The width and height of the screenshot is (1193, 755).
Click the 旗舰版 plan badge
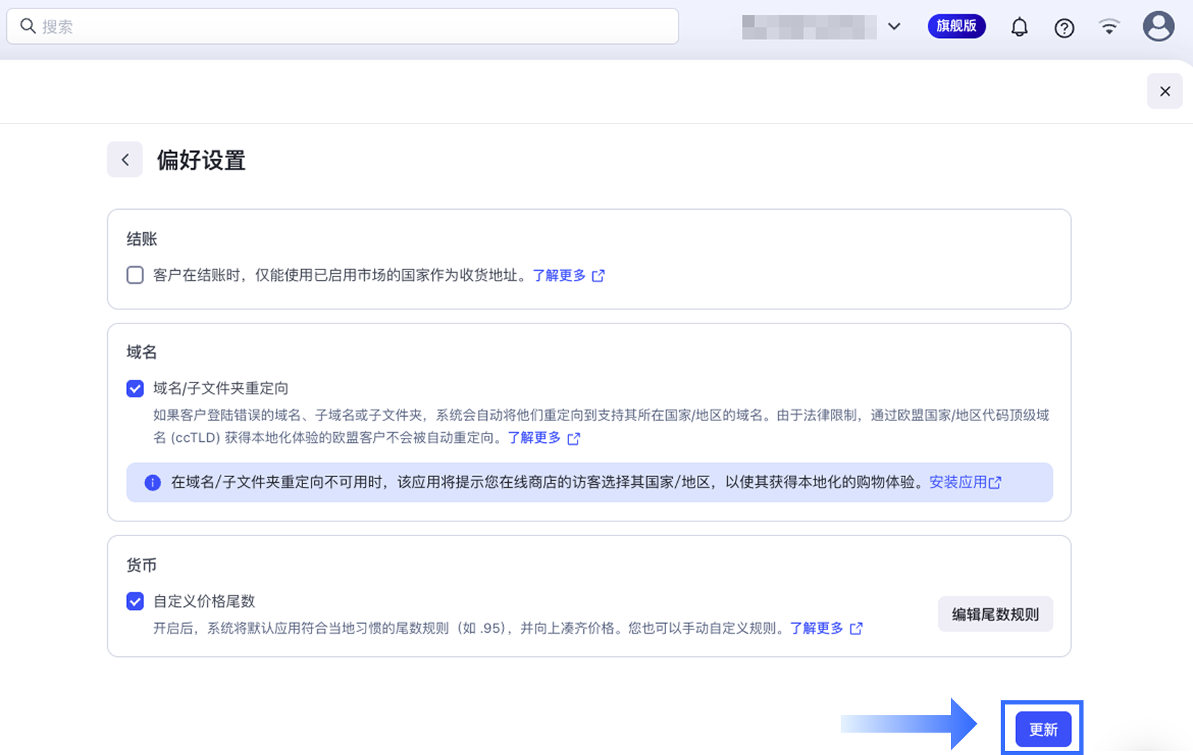(x=956, y=26)
